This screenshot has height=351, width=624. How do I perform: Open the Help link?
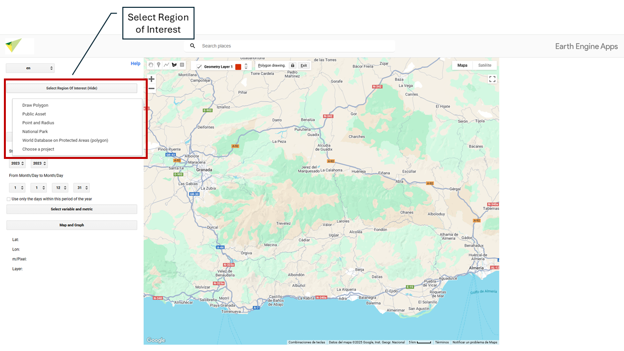(135, 63)
